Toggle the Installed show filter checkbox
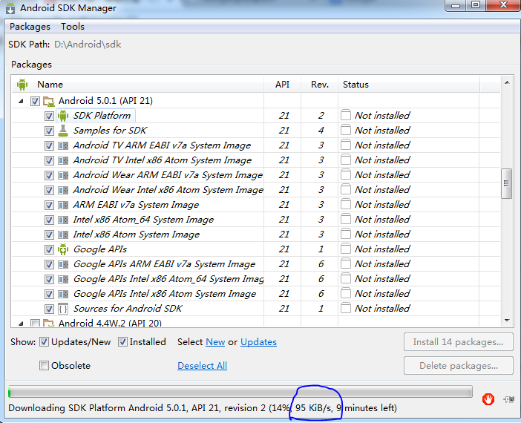The image size is (521, 423). click(122, 342)
